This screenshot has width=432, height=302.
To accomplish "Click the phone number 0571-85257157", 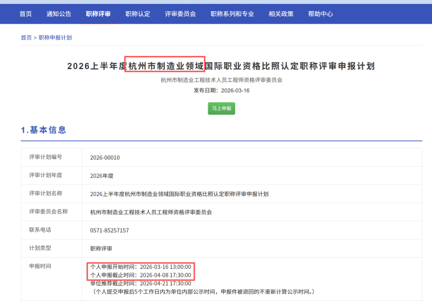I will tap(109, 230).
